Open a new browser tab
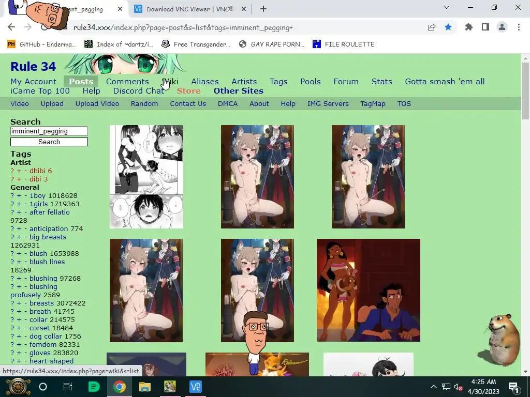This screenshot has height=397, width=530. pyautogui.click(x=263, y=9)
